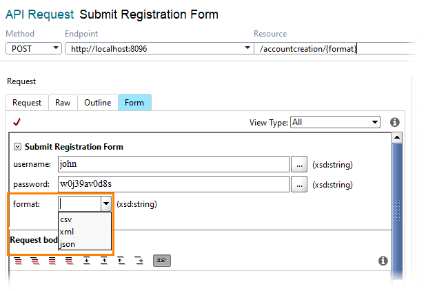
Task: Open the Method POST dropdown
Action: pos(34,48)
